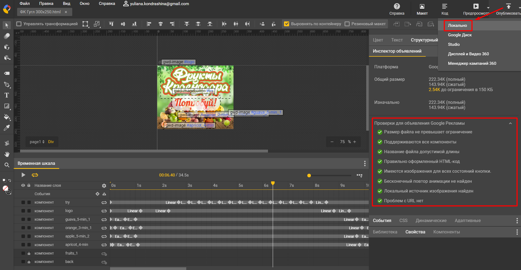The height and width of the screenshot is (270, 521).
Task: Increase stage zoom with plus button
Action: (x=355, y=142)
